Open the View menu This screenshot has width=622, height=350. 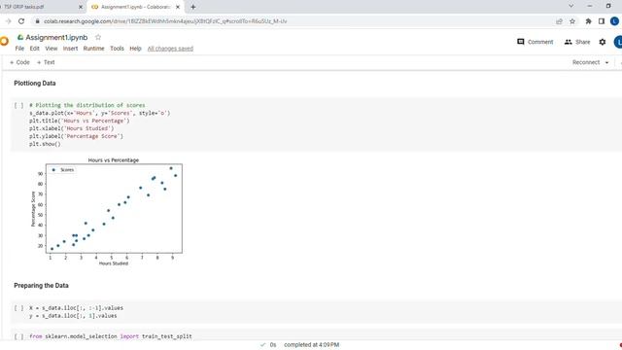[x=52, y=49]
